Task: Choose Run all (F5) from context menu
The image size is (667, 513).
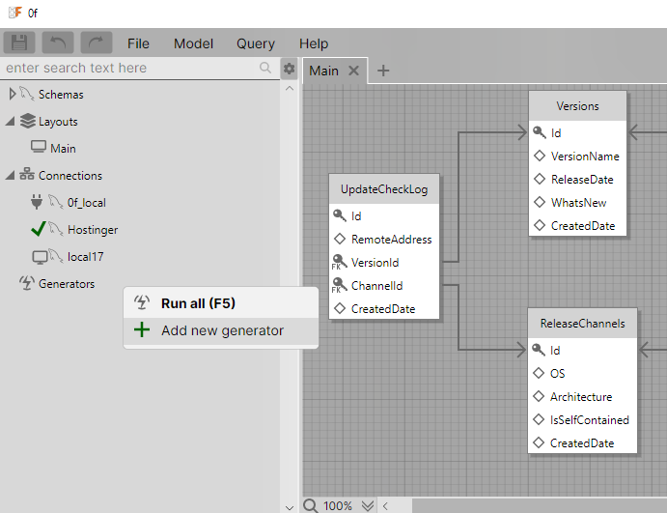Action: 221,303
